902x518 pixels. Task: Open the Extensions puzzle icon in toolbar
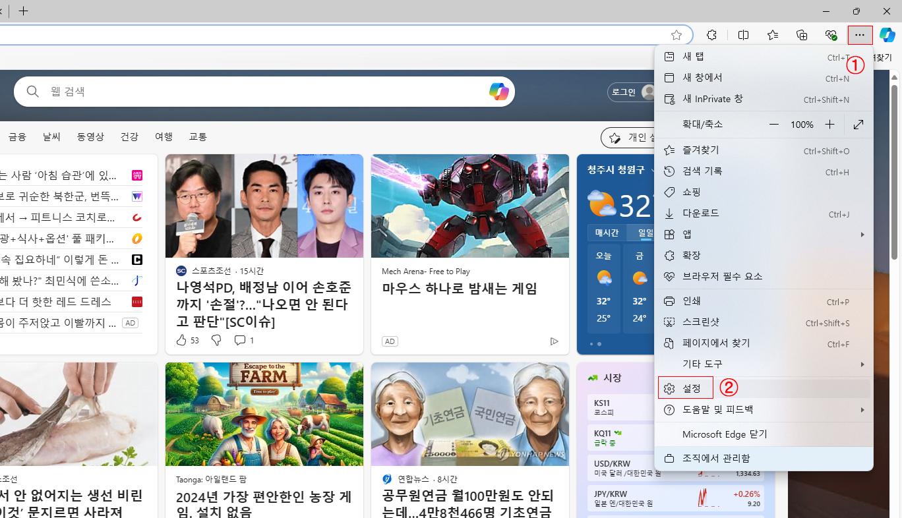coord(712,35)
